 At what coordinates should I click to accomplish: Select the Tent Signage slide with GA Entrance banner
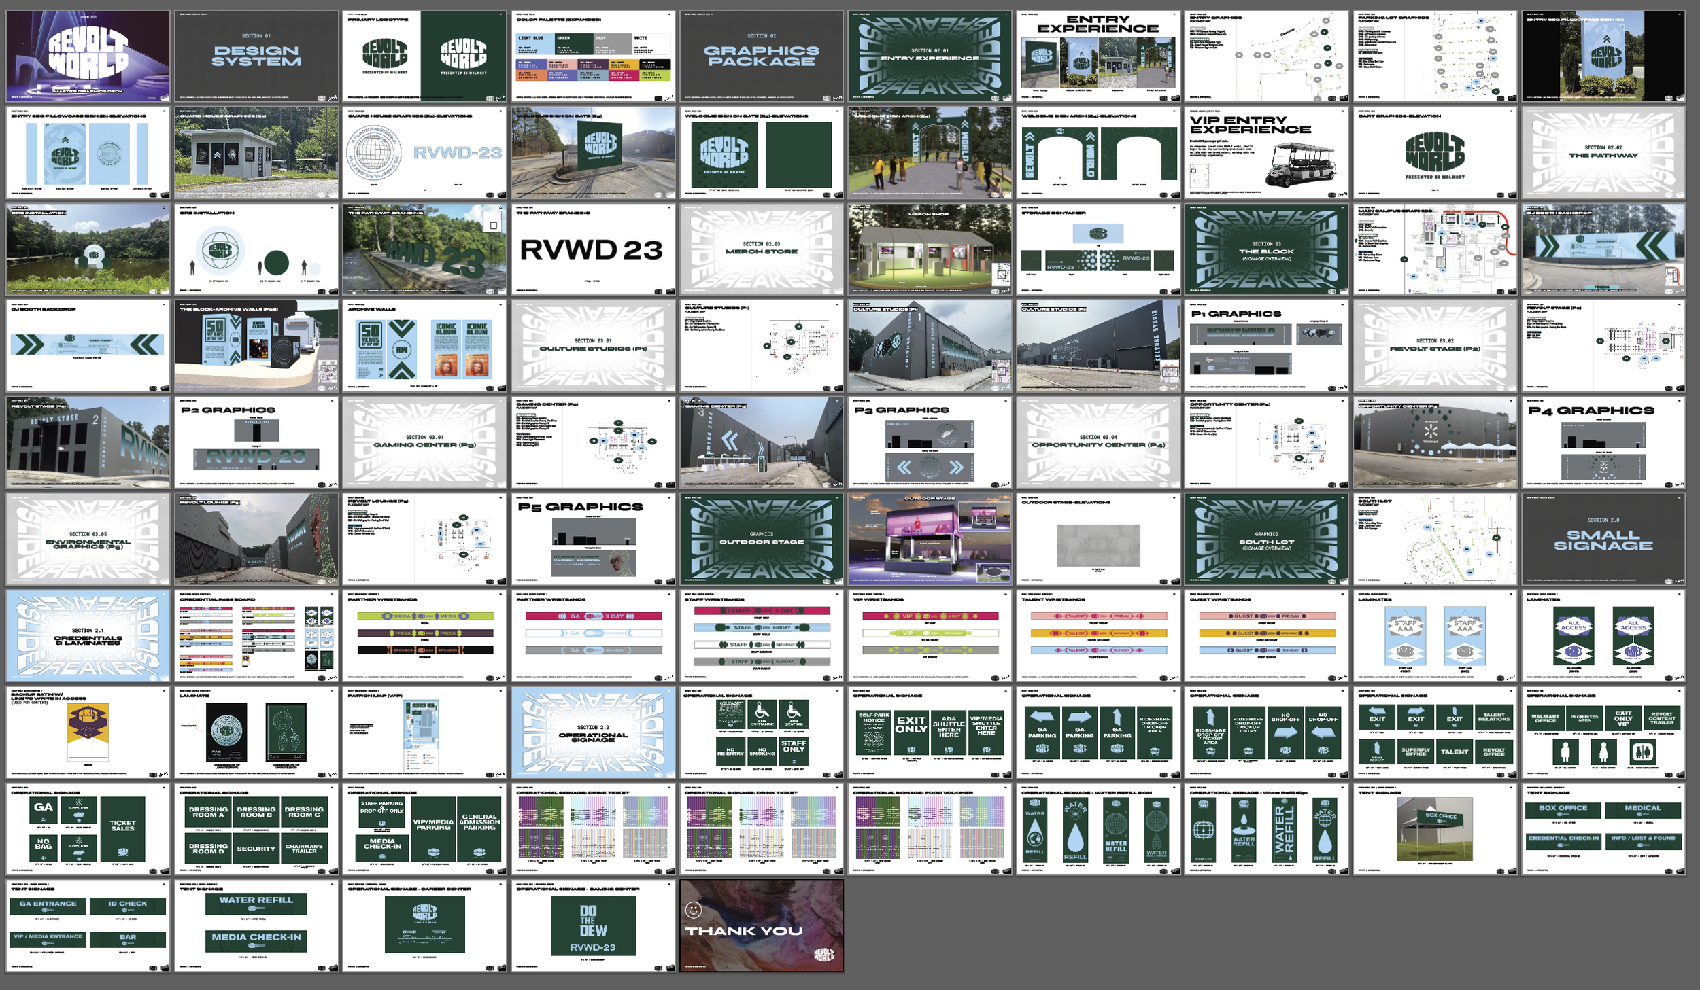tap(88, 925)
